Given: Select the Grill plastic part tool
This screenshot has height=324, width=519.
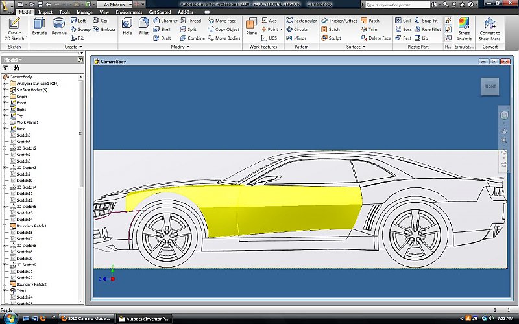Looking at the screenshot, I should [403, 21].
